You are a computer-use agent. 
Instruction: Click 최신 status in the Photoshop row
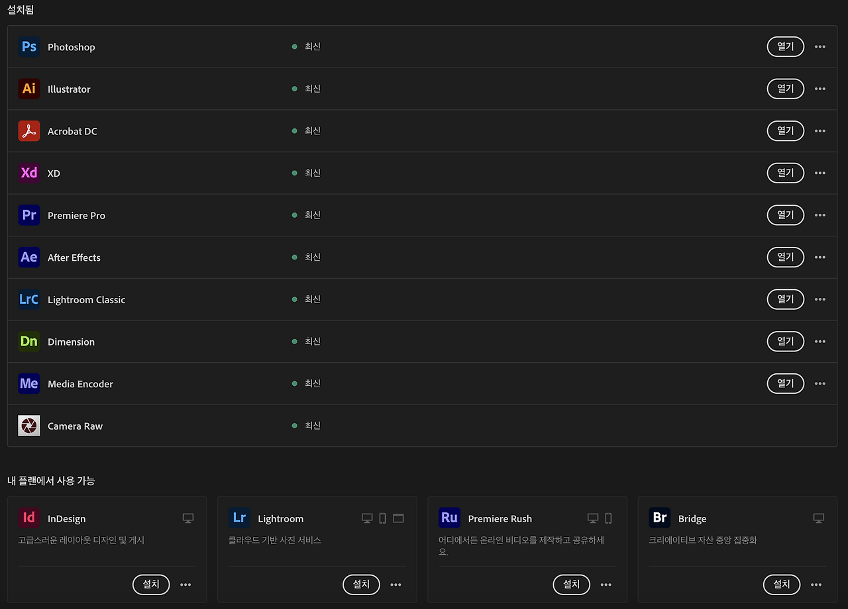click(x=313, y=47)
